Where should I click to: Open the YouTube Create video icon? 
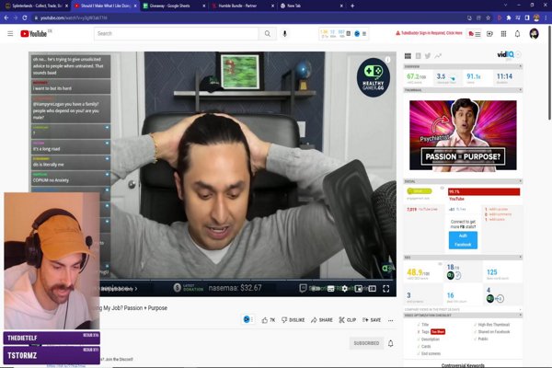489,34
